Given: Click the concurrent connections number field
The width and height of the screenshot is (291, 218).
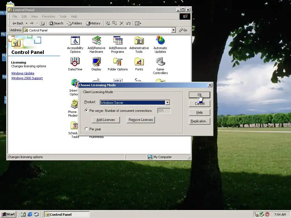Looking at the screenshot, I should (164, 111).
